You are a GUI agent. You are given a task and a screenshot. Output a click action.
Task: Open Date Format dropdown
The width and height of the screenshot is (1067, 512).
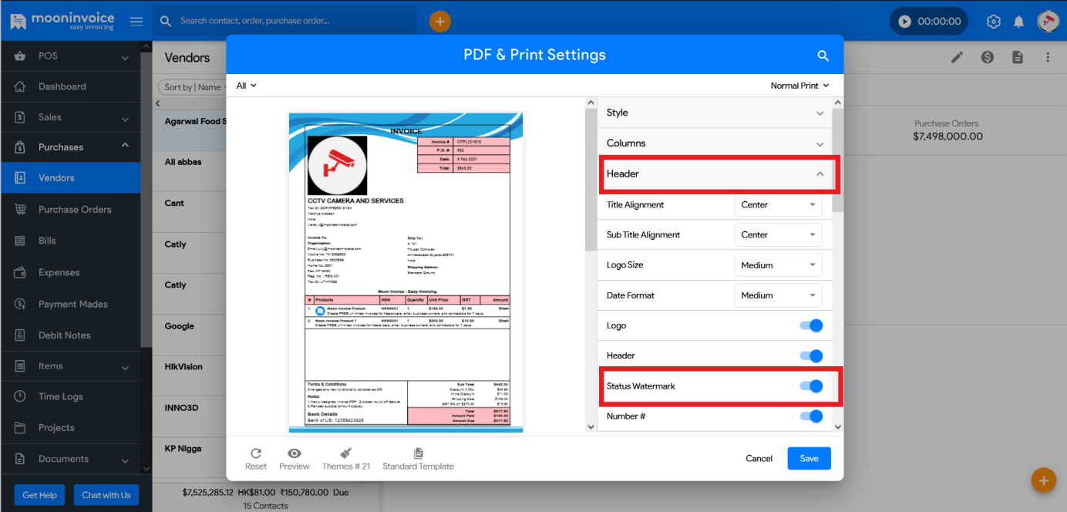778,295
